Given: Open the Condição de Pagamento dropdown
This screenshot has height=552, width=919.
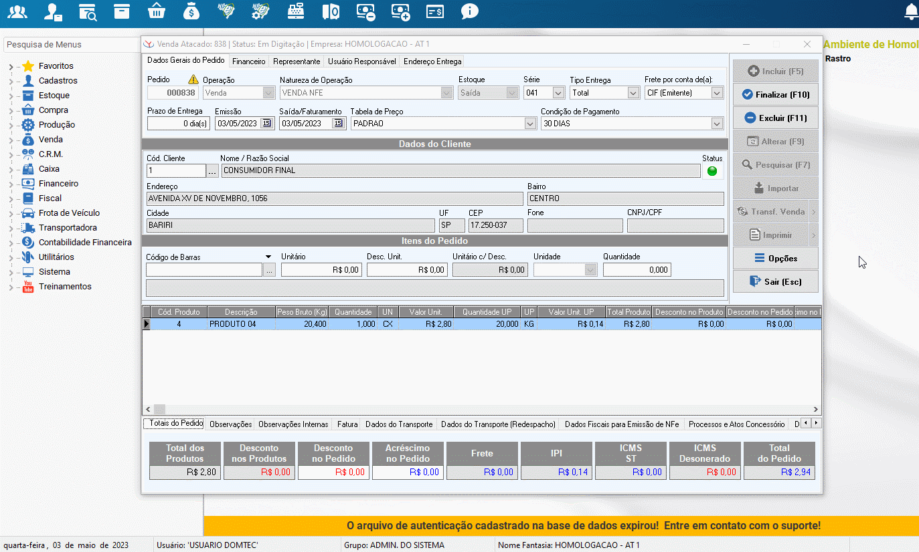Looking at the screenshot, I should [x=718, y=124].
